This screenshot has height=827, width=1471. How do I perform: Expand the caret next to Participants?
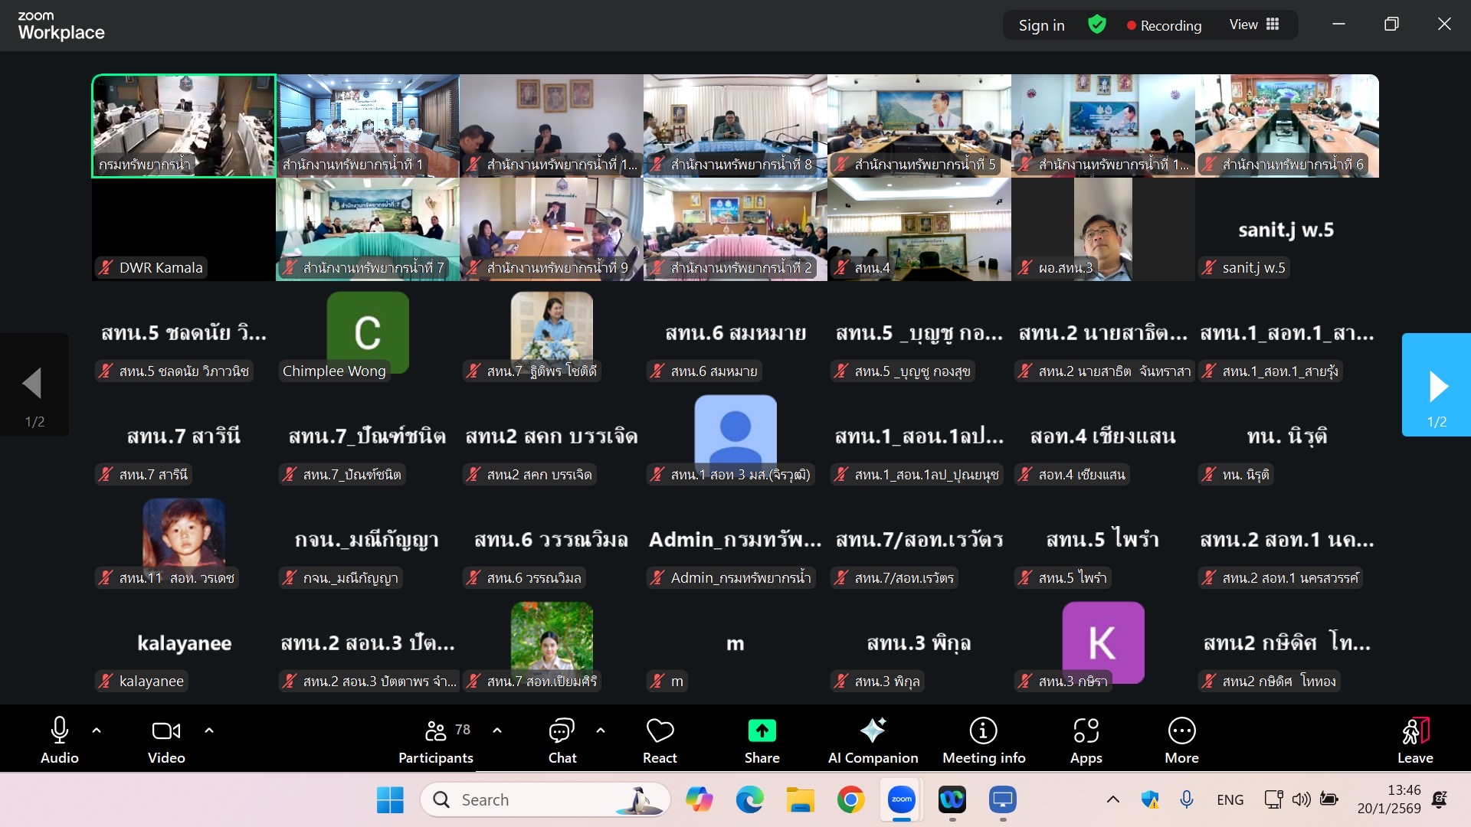pyautogui.click(x=497, y=731)
